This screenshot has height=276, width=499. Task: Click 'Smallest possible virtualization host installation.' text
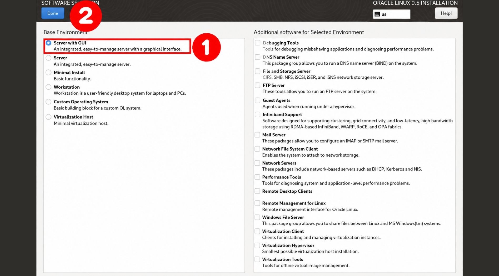[310, 252]
